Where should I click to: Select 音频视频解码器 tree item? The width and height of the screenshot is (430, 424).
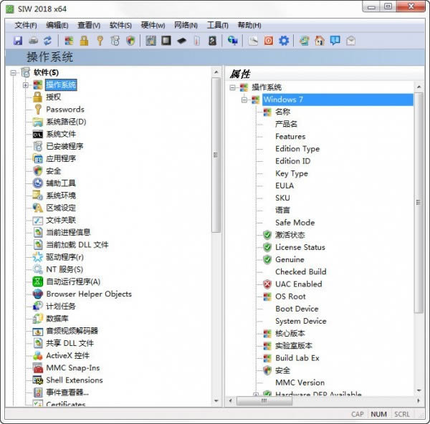click(x=72, y=331)
